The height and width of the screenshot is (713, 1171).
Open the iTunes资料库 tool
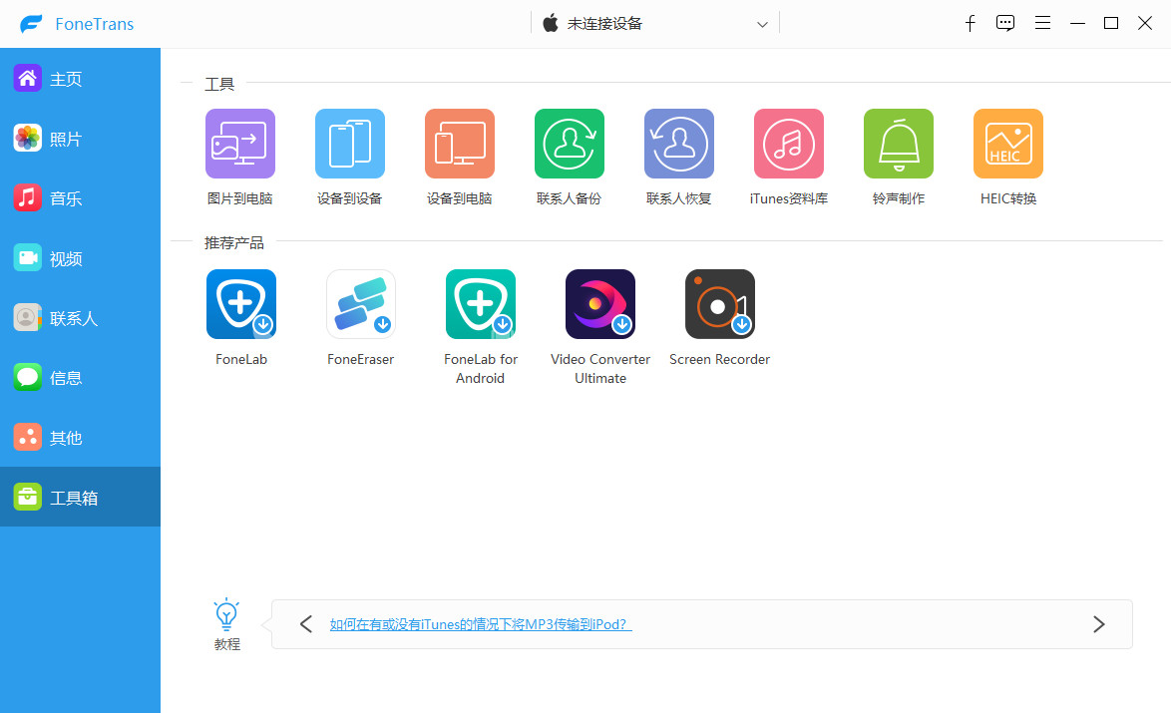click(x=789, y=144)
